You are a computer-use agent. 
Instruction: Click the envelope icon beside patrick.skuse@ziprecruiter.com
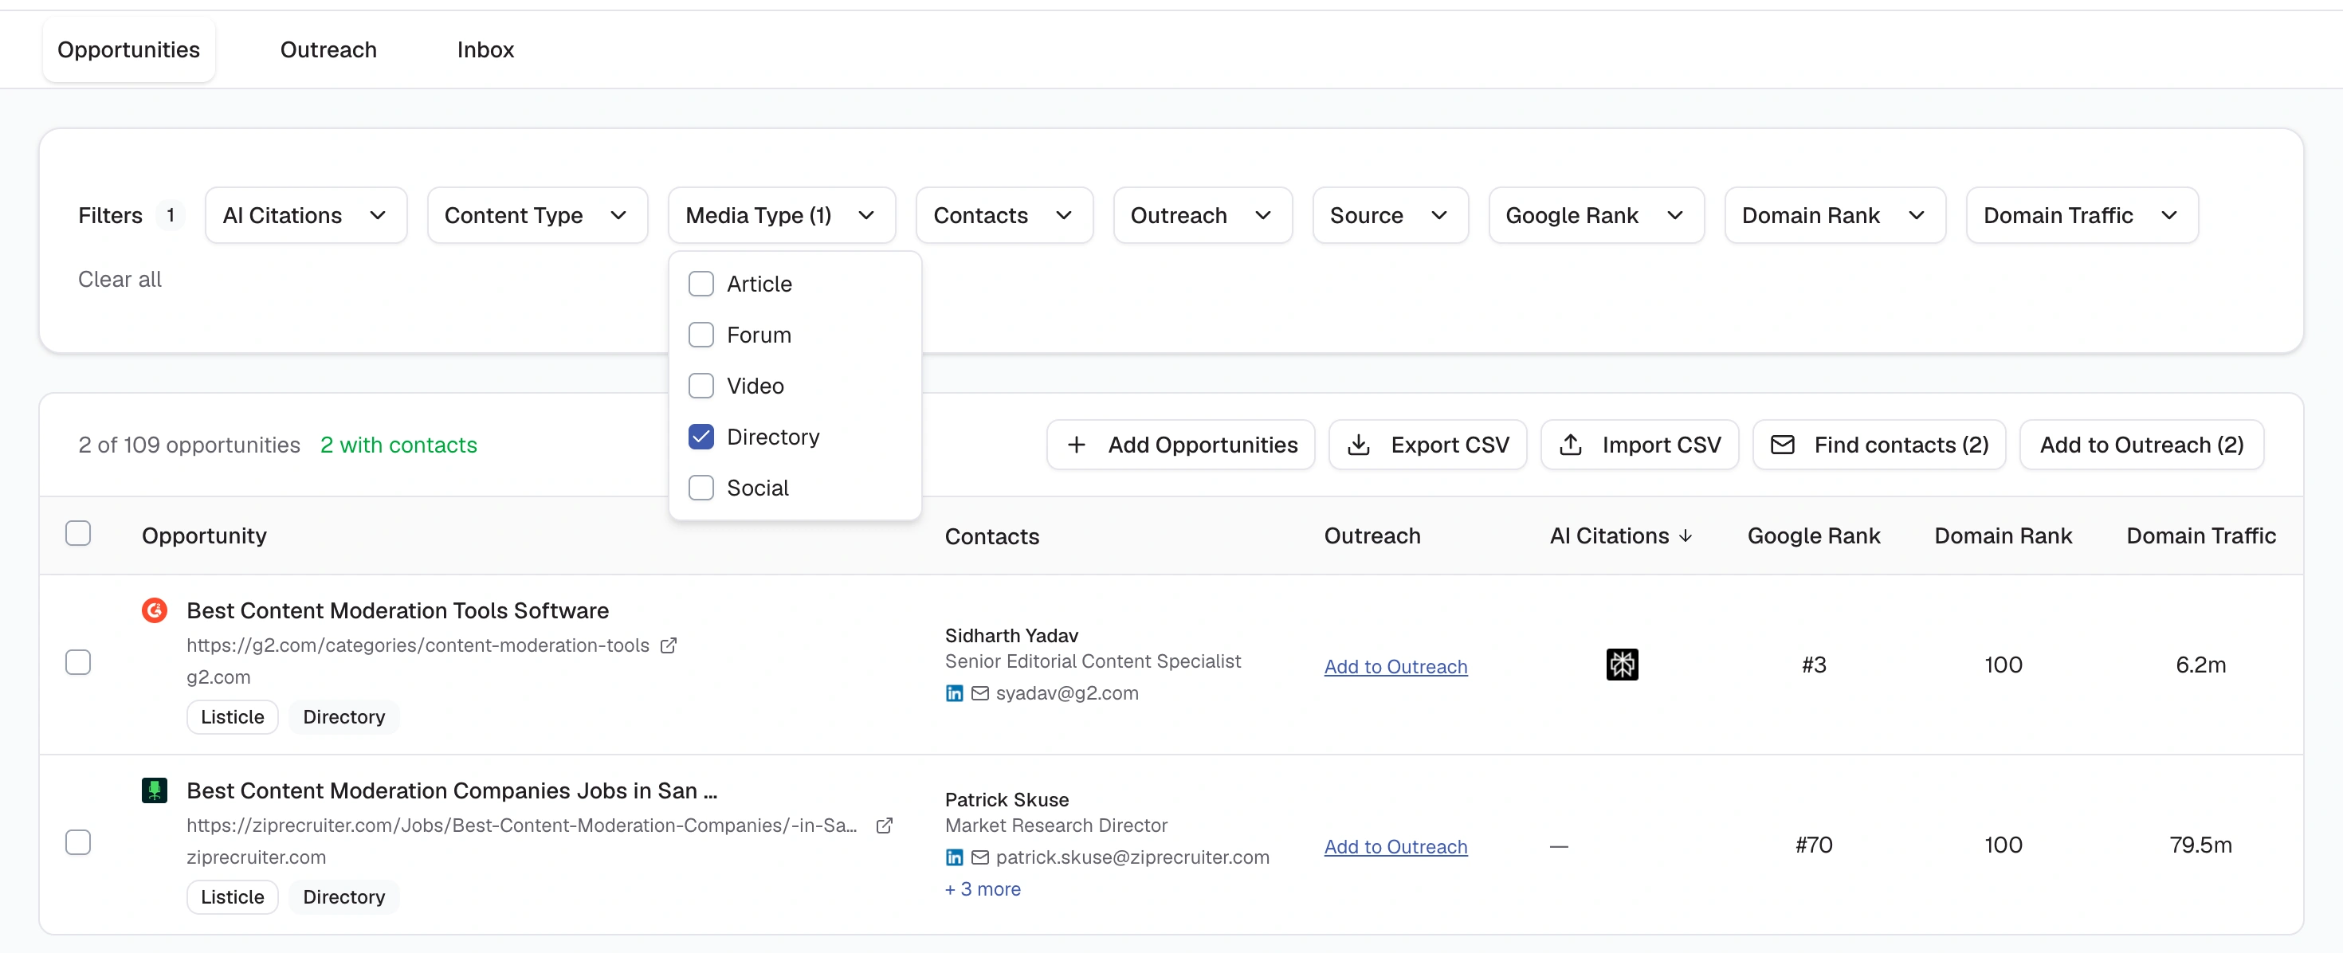coord(979,857)
